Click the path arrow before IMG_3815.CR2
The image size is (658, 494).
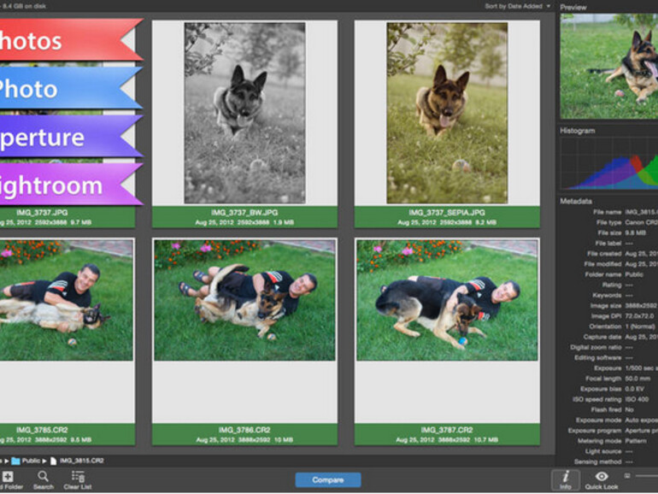click(x=44, y=461)
